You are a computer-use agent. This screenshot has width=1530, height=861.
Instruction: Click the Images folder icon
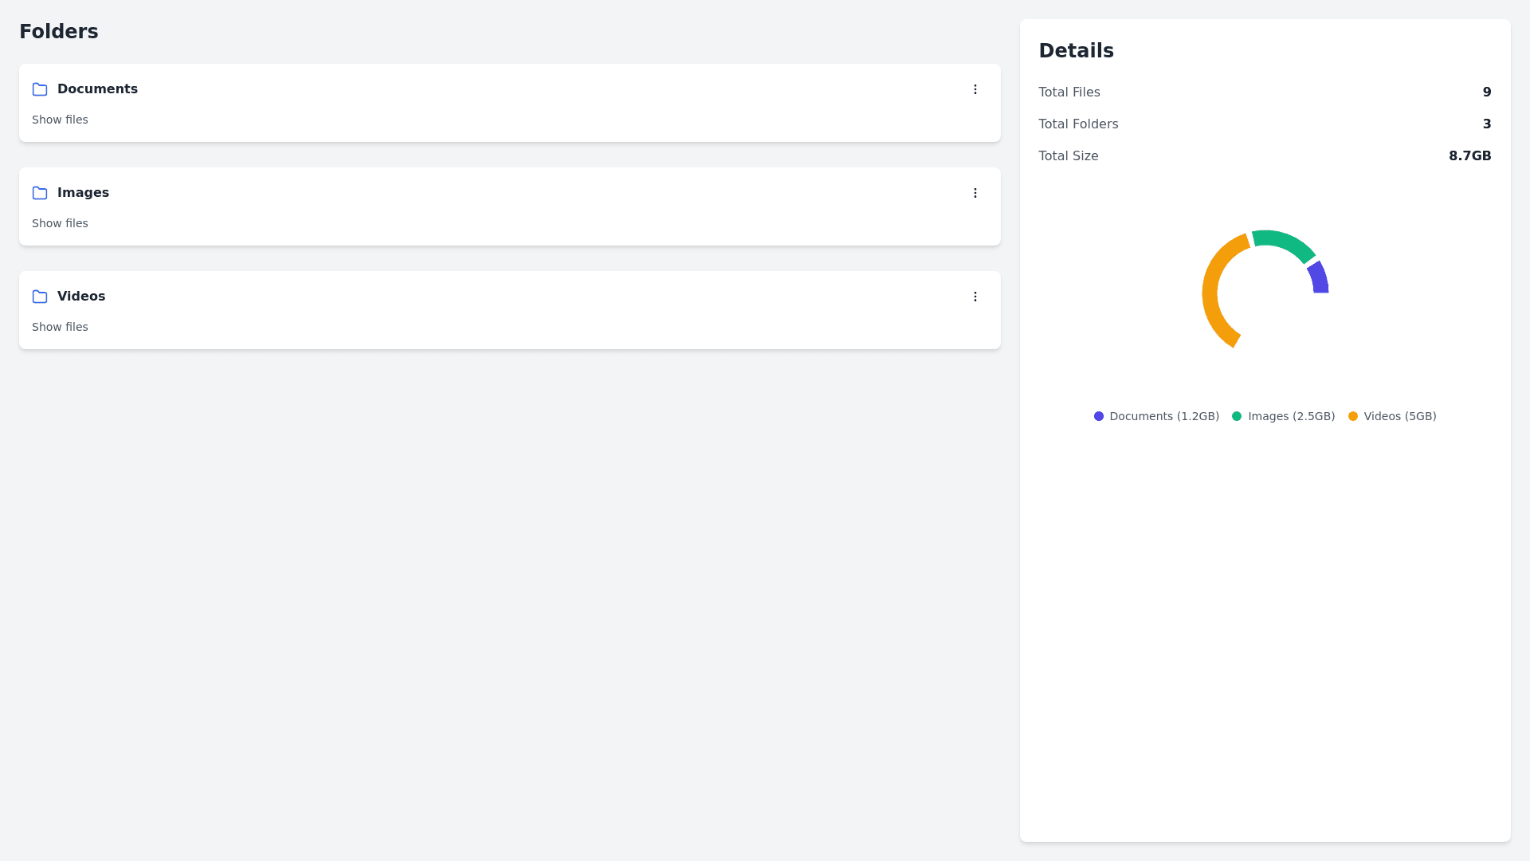[x=40, y=193]
